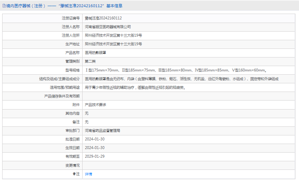Viewport: 299px width, 181px height.
Task: Click the 批准日期 value 2024-01-30
Action: (94, 139)
